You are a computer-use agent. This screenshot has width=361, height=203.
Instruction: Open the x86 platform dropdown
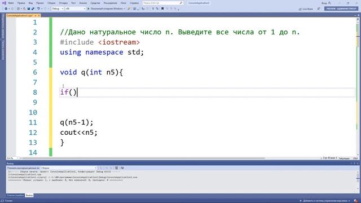(75, 9)
